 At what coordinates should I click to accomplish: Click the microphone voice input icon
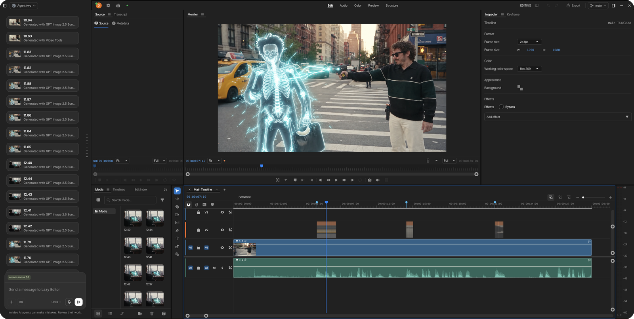69,302
